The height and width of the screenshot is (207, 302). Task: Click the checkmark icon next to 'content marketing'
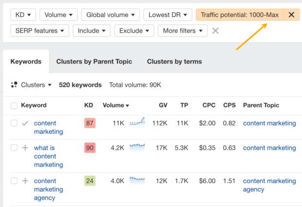[25, 123]
